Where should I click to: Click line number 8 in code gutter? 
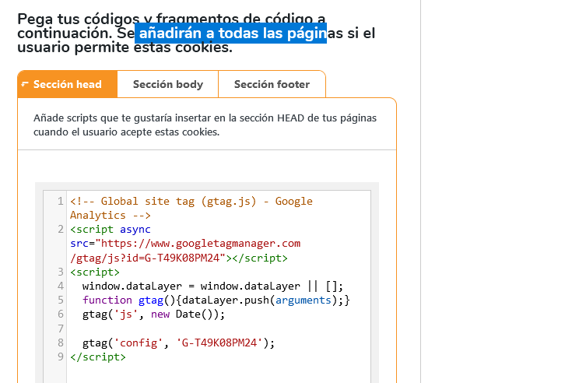60,343
